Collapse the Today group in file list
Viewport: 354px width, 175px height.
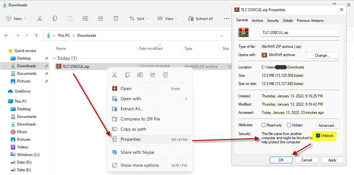click(54, 58)
